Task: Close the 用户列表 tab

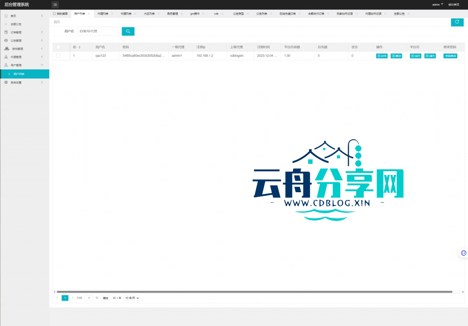Action: (x=89, y=14)
